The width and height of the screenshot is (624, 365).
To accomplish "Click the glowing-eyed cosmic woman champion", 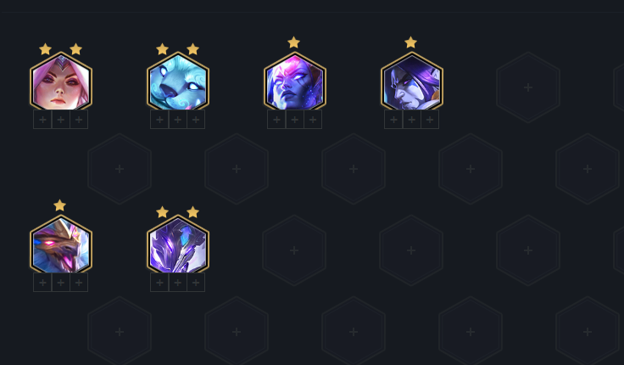I will click(295, 81).
